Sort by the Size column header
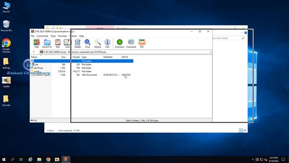 click(x=63, y=57)
